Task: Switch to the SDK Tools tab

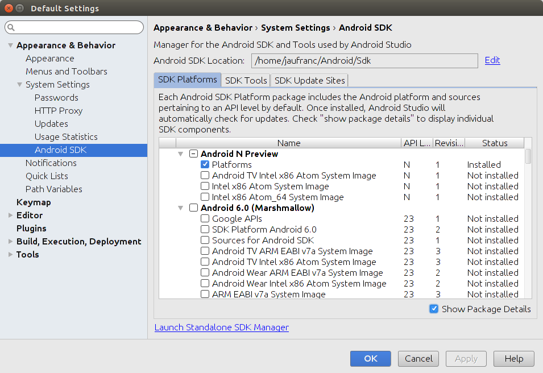Action: coord(246,80)
